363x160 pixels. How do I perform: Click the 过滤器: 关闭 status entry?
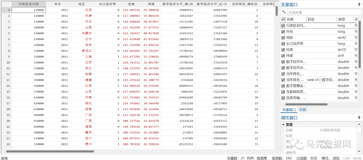306,158
